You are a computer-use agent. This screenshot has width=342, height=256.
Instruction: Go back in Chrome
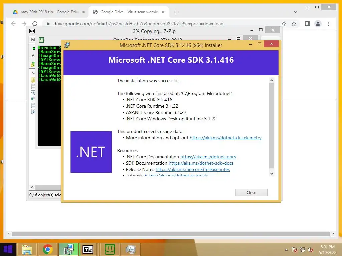13,24
